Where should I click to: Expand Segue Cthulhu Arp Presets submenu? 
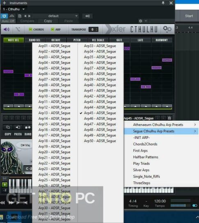click(x=161, y=131)
